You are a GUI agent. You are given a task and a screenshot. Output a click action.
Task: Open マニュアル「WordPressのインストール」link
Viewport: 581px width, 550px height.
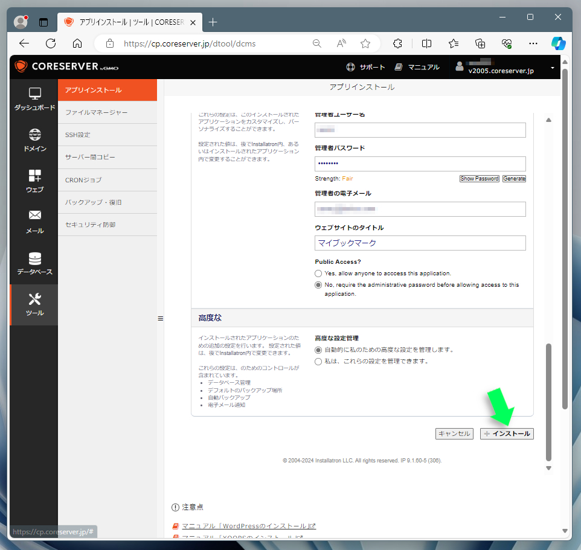(249, 526)
